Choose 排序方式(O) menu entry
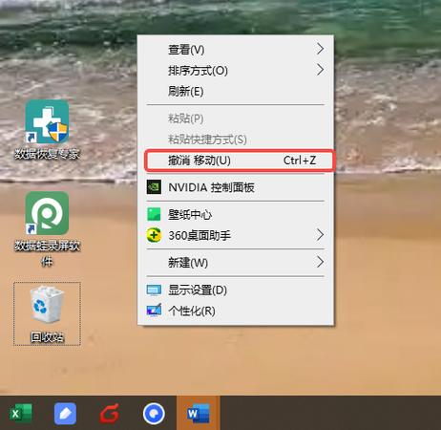The height and width of the screenshot is (430, 441). (236, 70)
